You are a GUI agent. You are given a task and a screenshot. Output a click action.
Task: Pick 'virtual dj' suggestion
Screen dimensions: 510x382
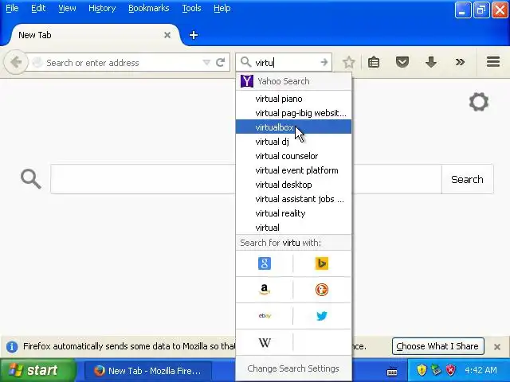293,142
